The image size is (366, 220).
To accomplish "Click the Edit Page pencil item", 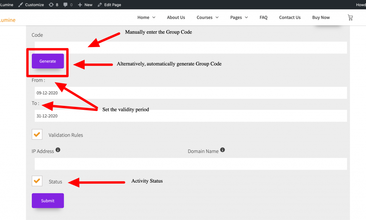I will pos(109,5).
